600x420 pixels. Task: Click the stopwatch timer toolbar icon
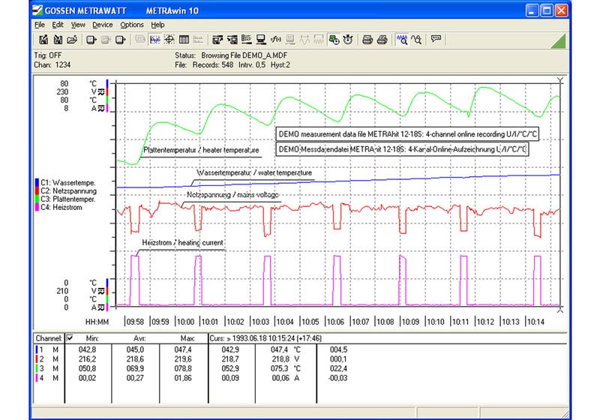(x=348, y=40)
